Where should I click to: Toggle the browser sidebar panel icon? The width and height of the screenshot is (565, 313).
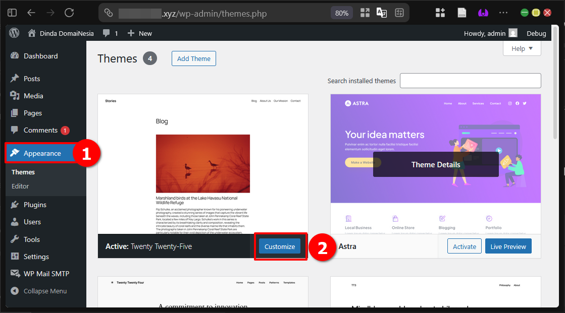(x=12, y=13)
